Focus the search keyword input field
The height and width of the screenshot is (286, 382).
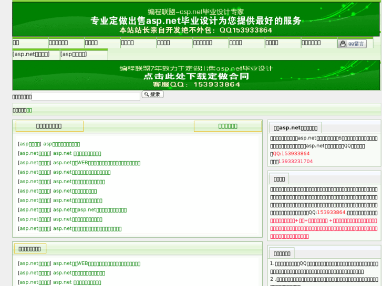coord(86,97)
